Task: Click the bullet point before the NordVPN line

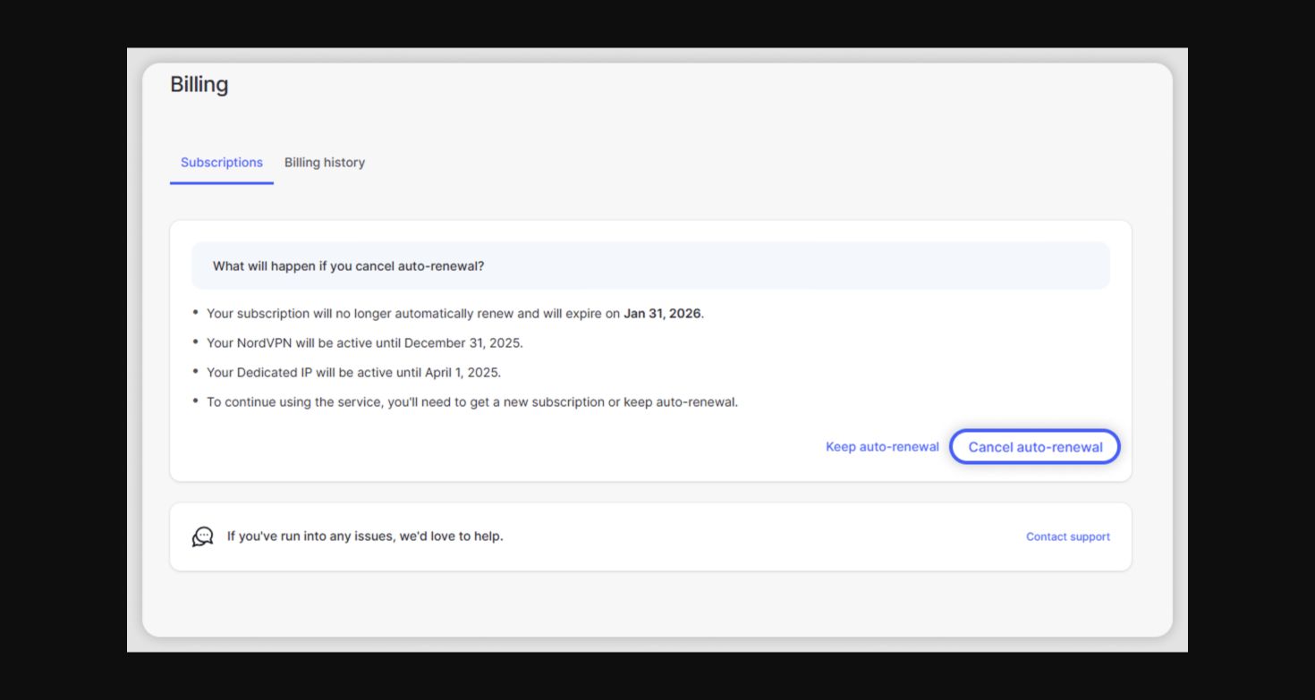Action: tap(196, 342)
